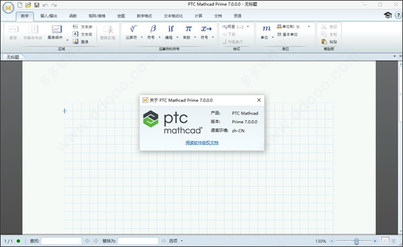403x247 pixels.
Task: Expand the operators (运算符) dropdown arrow
Action: click(142, 38)
